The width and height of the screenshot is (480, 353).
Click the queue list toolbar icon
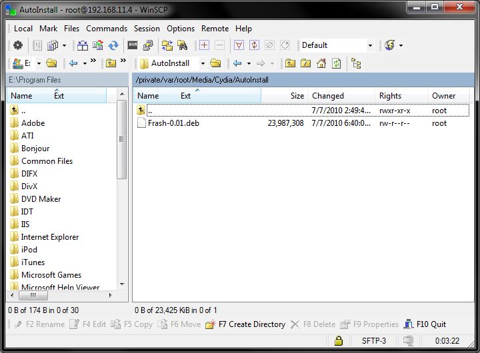(37, 45)
